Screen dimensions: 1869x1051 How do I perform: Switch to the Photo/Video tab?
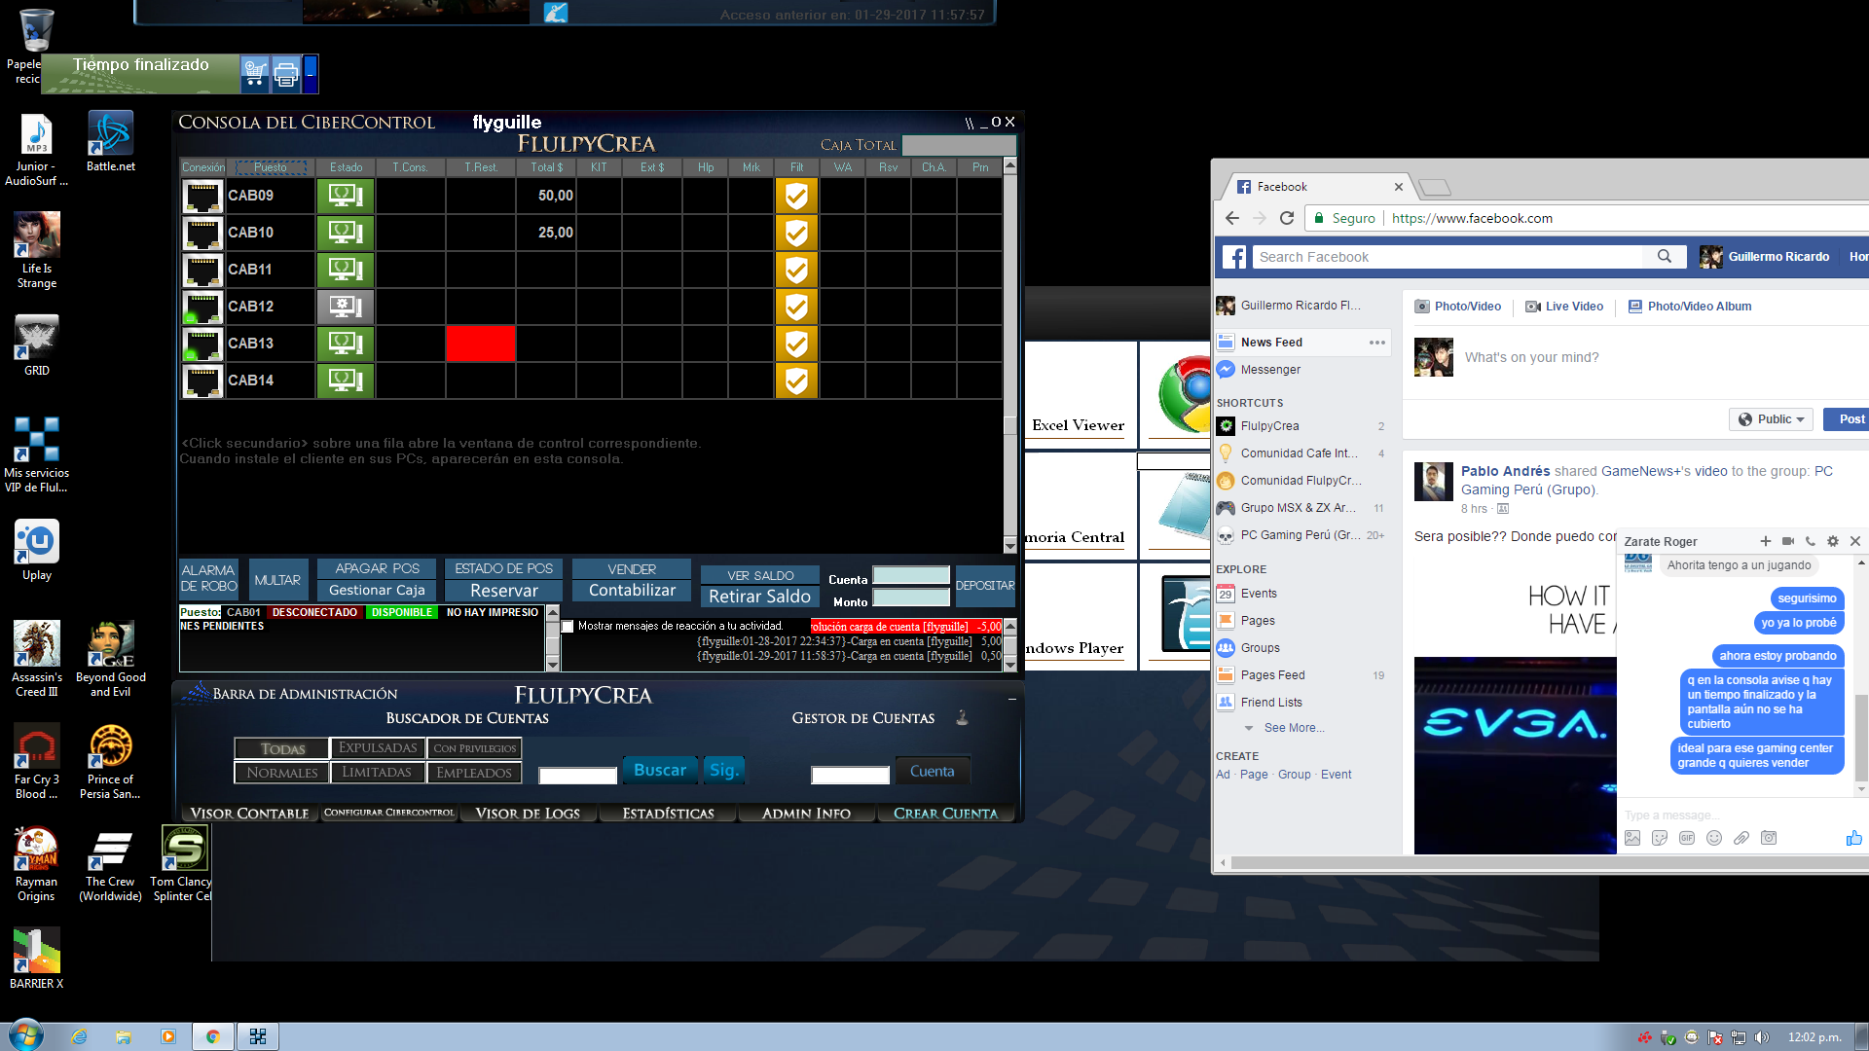tap(1458, 307)
